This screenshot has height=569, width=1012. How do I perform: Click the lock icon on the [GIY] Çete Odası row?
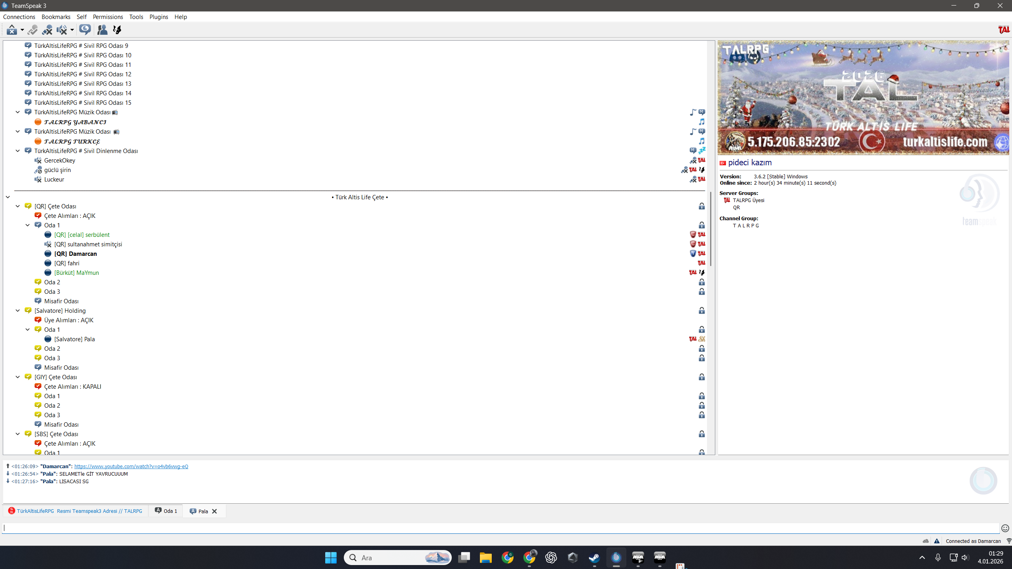point(701,377)
